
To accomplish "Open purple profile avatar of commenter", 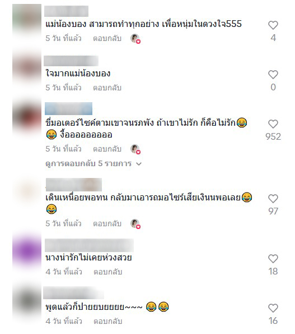I will pos(27,250).
